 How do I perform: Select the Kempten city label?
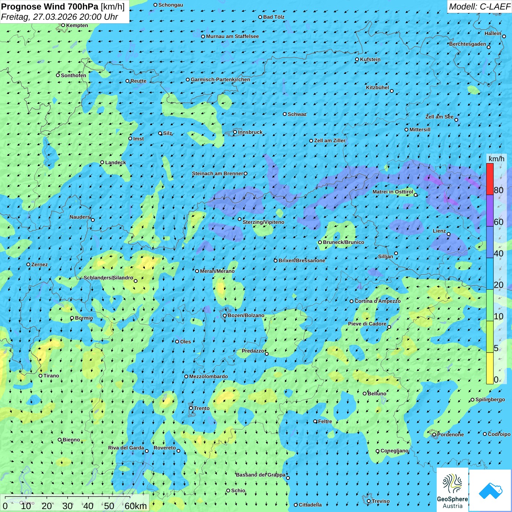(x=77, y=25)
